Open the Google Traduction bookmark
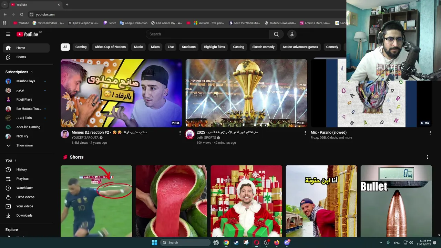 [x=134, y=23]
